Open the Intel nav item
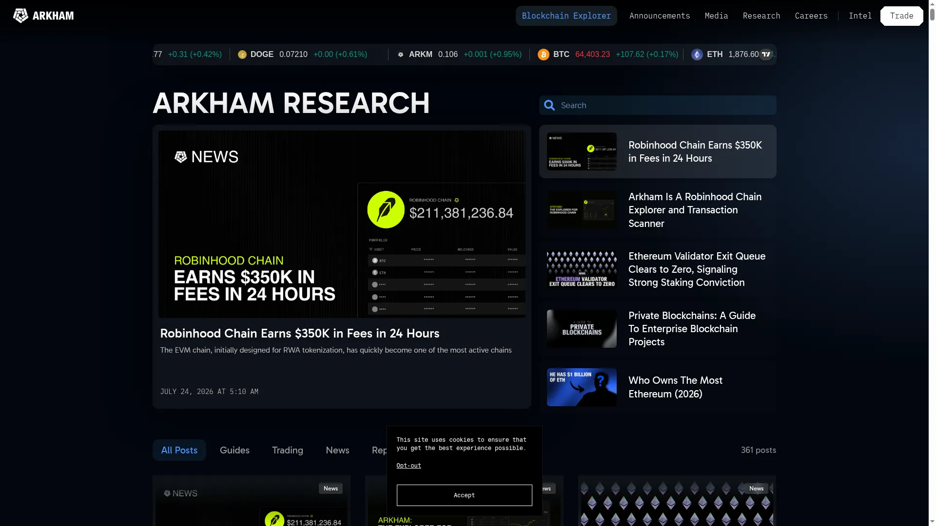Screen dimensions: 936x526 [860, 16]
